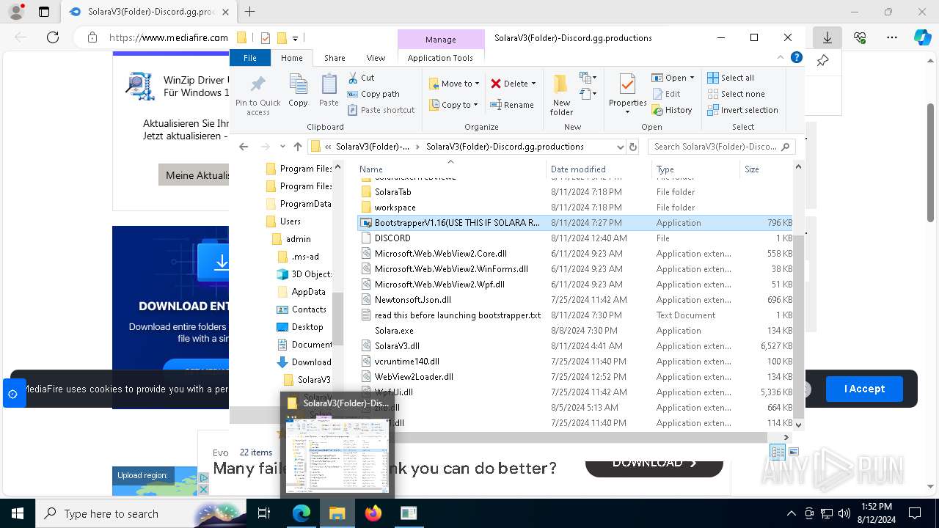Open Microsoft Edge from taskbar

click(x=302, y=513)
